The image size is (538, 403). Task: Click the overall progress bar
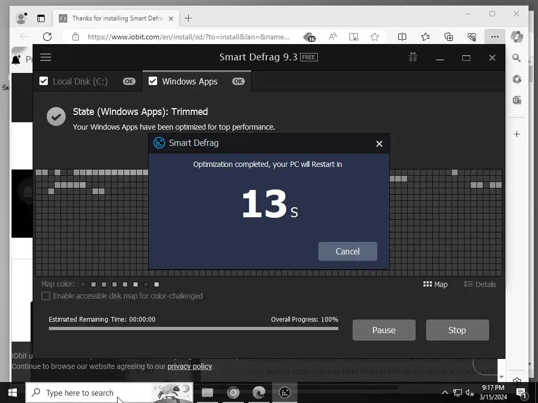coord(193,328)
